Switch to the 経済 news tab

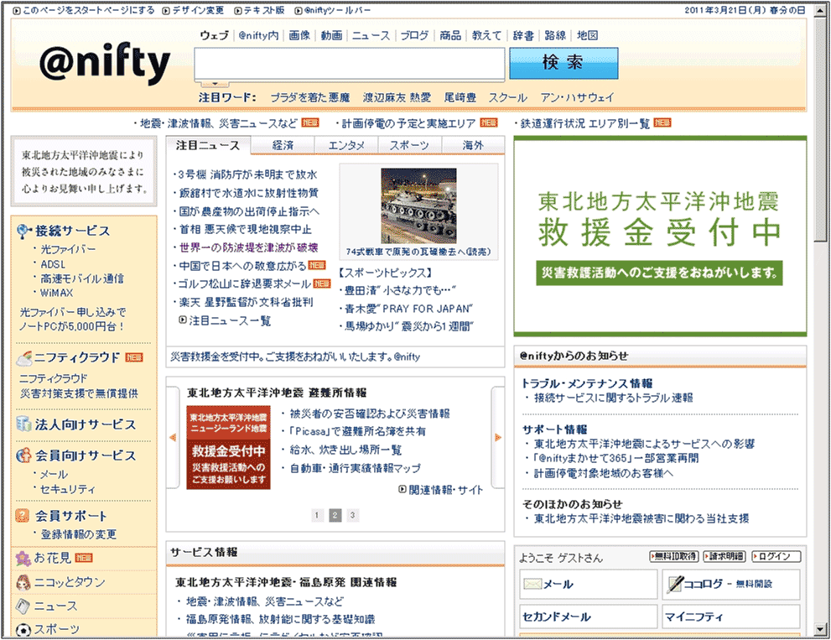click(283, 145)
